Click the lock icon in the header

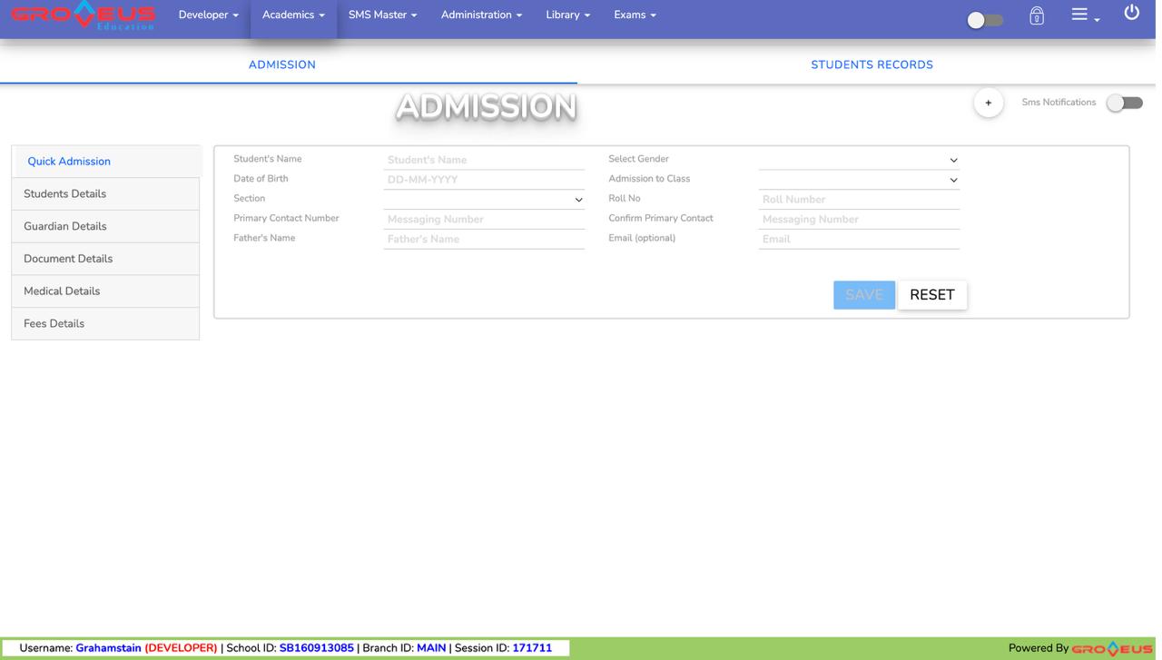[1036, 16]
